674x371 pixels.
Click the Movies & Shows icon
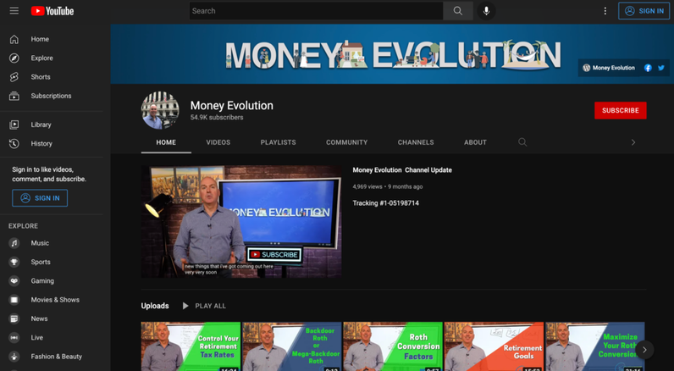point(14,300)
